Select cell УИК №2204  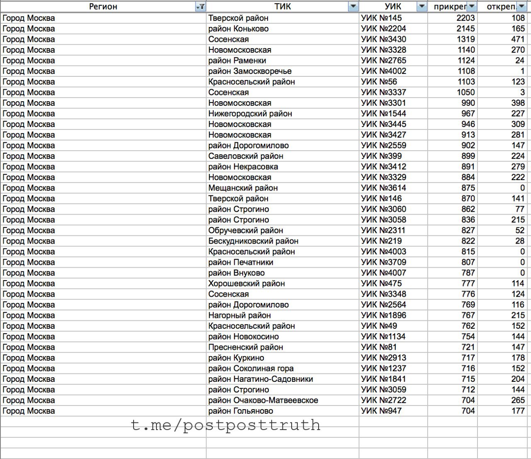tap(393, 29)
